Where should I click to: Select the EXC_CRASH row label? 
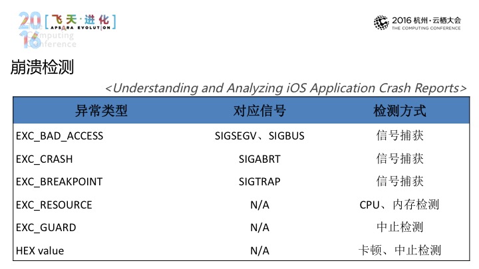45,159
